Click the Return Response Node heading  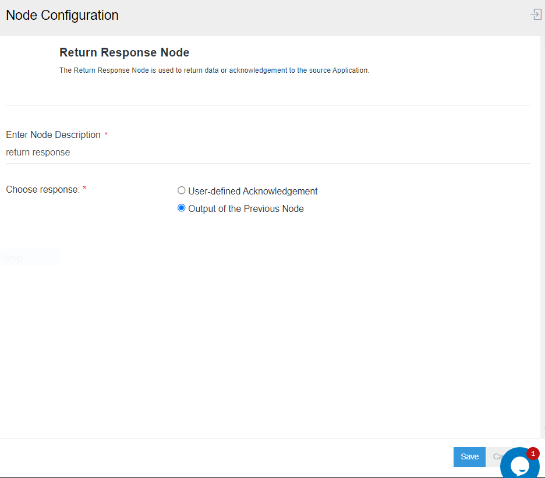point(124,52)
